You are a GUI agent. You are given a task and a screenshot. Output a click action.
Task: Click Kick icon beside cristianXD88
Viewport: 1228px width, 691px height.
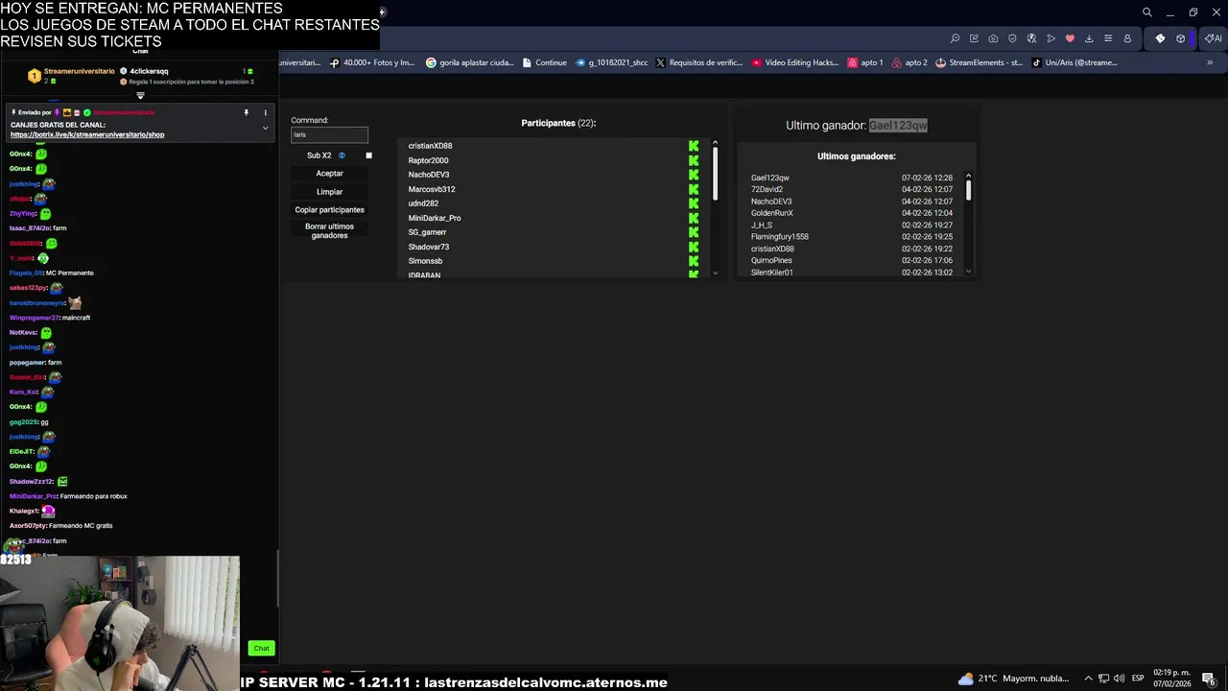(x=694, y=146)
